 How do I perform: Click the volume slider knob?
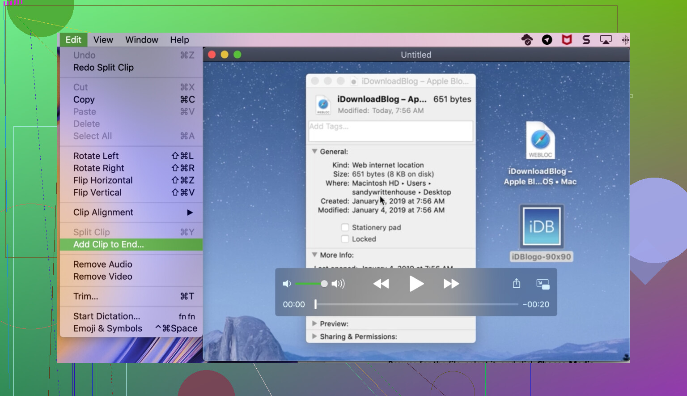pos(324,284)
